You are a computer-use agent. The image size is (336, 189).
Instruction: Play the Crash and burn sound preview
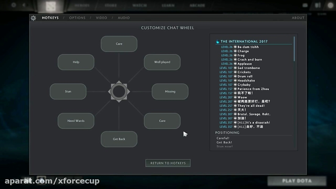(x=235, y=59)
